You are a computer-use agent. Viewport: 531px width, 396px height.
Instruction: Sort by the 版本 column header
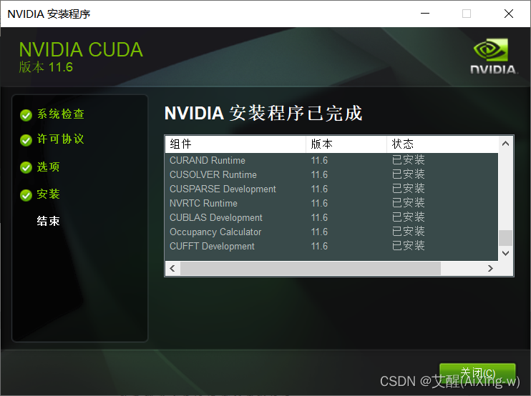tap(346, 144)
